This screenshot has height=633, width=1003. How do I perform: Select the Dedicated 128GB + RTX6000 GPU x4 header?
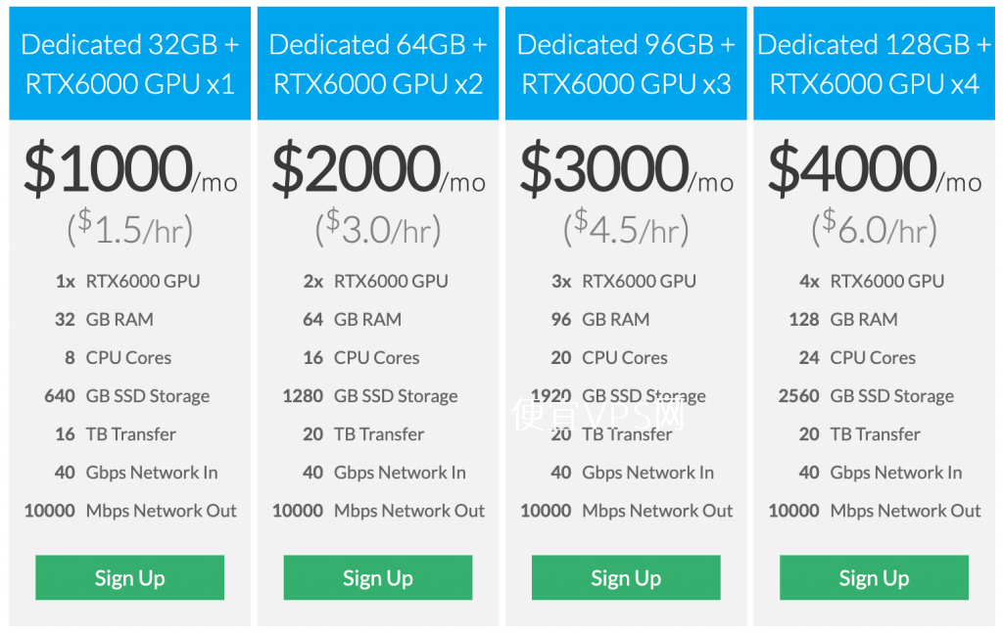873,63
